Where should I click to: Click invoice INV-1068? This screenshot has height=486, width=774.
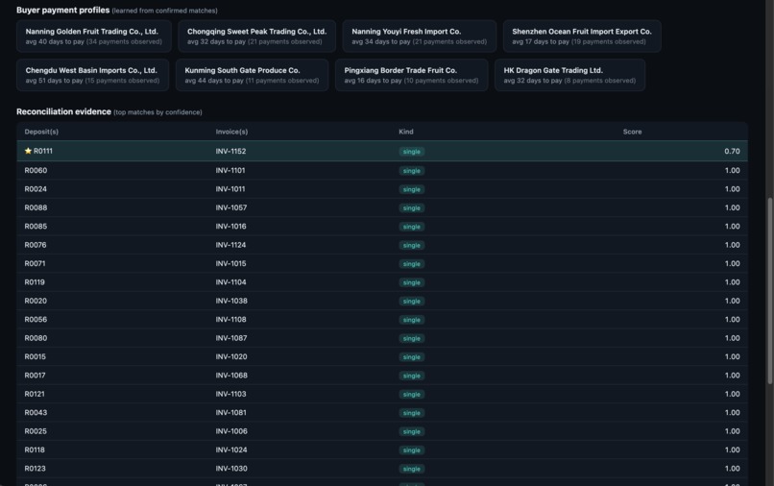231,376
